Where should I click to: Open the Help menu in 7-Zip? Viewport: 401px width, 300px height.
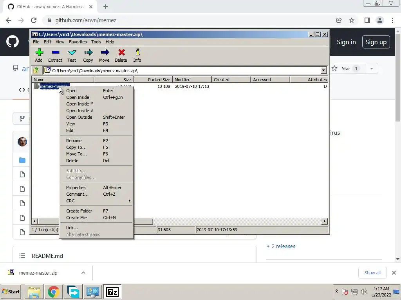coord(110,42)
